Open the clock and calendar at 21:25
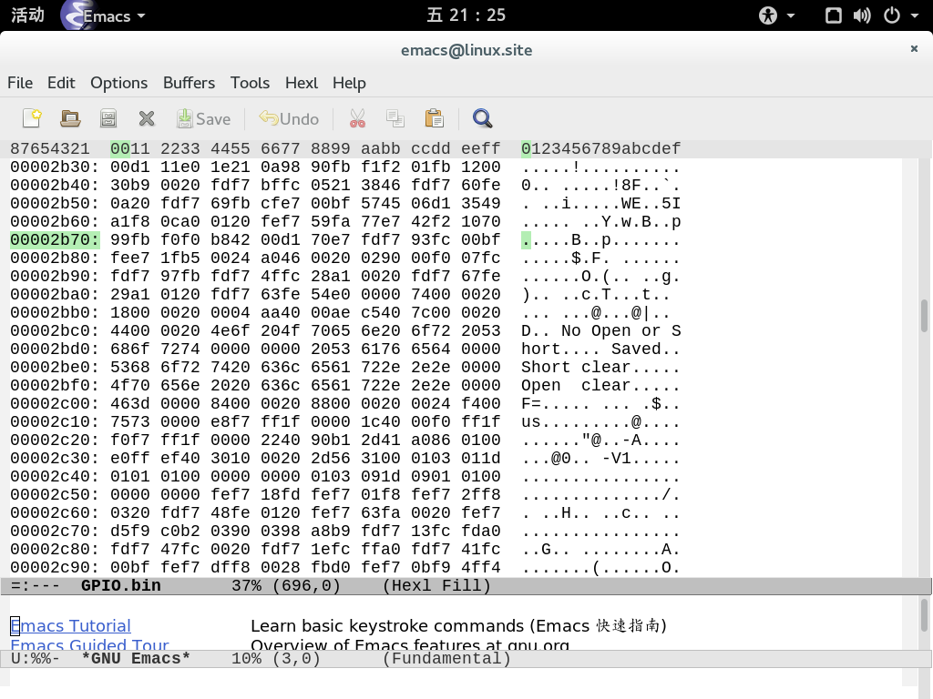 coord(466,15)
